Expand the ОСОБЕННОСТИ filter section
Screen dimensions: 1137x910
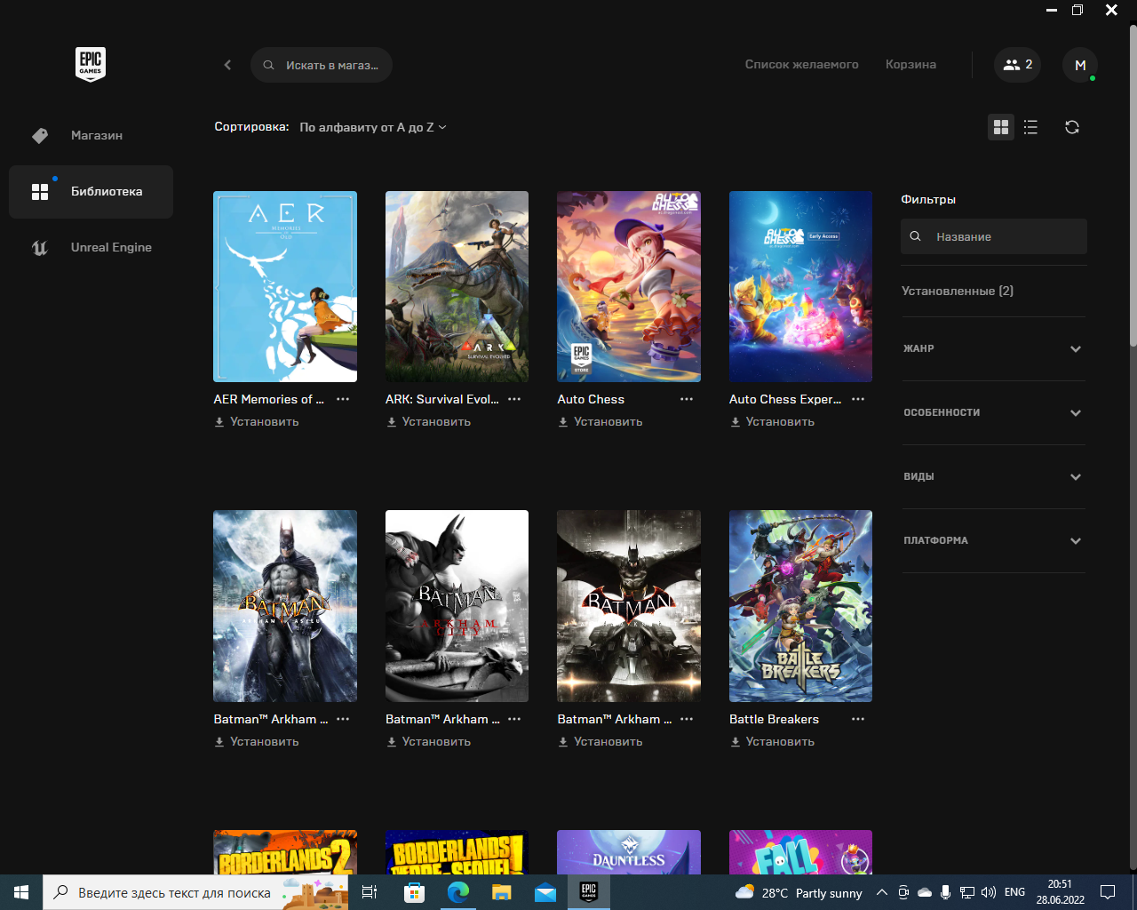[994, 412]
